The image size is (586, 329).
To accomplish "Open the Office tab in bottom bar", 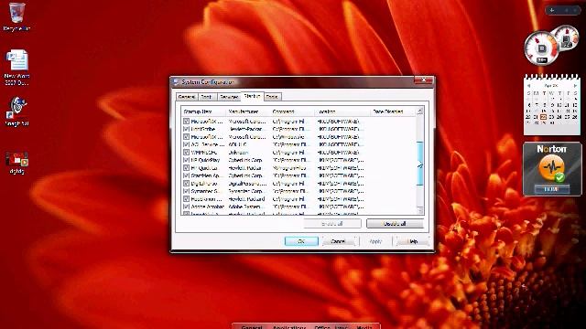I will click(x=322, y=327).
